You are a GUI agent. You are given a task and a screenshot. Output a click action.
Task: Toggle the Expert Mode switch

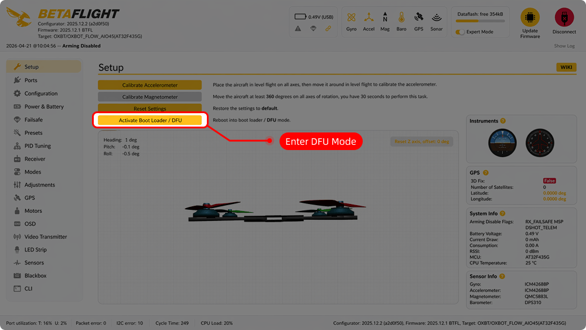coord(461,32)
